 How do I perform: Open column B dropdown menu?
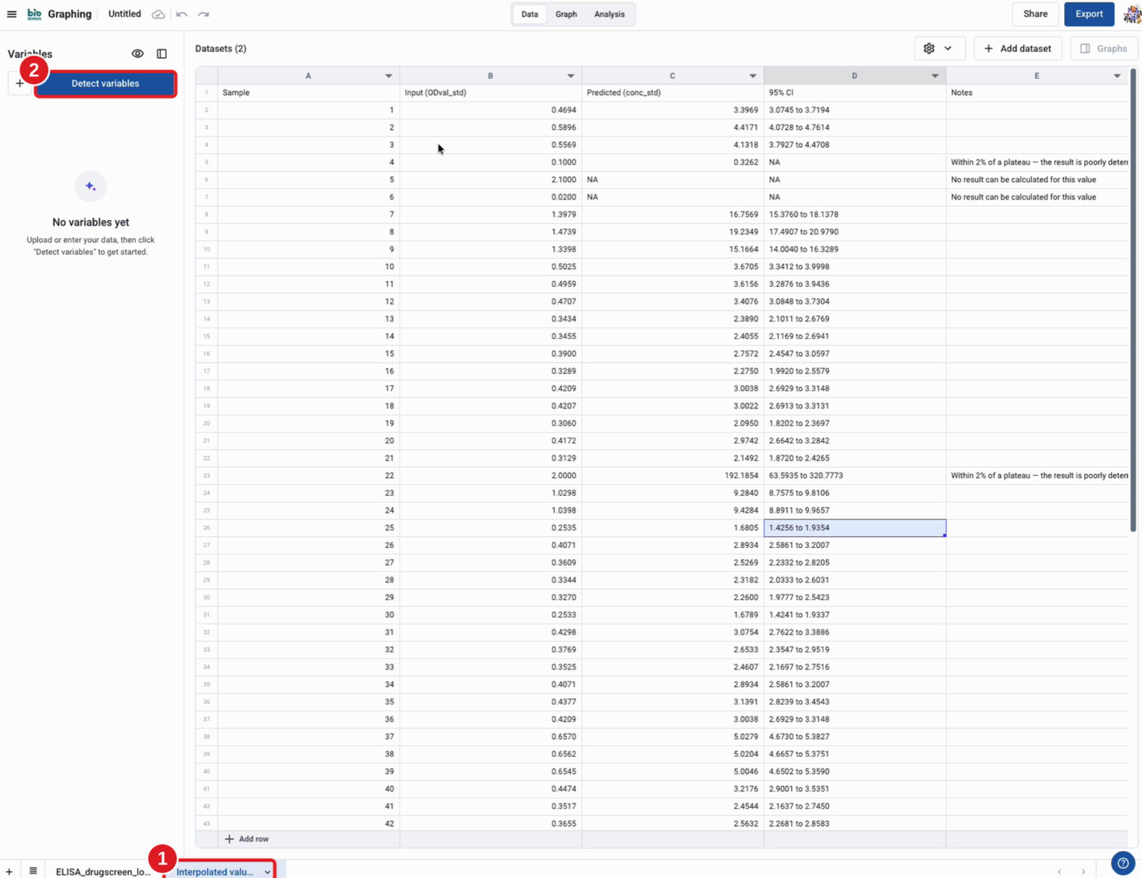pos(570,76)
